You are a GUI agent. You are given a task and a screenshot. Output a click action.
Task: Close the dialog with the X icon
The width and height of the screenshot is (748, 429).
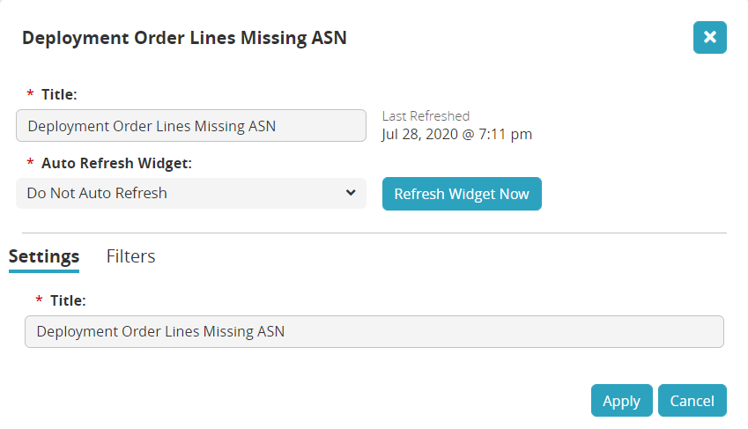pyautogui.click(x=709, y=37)
